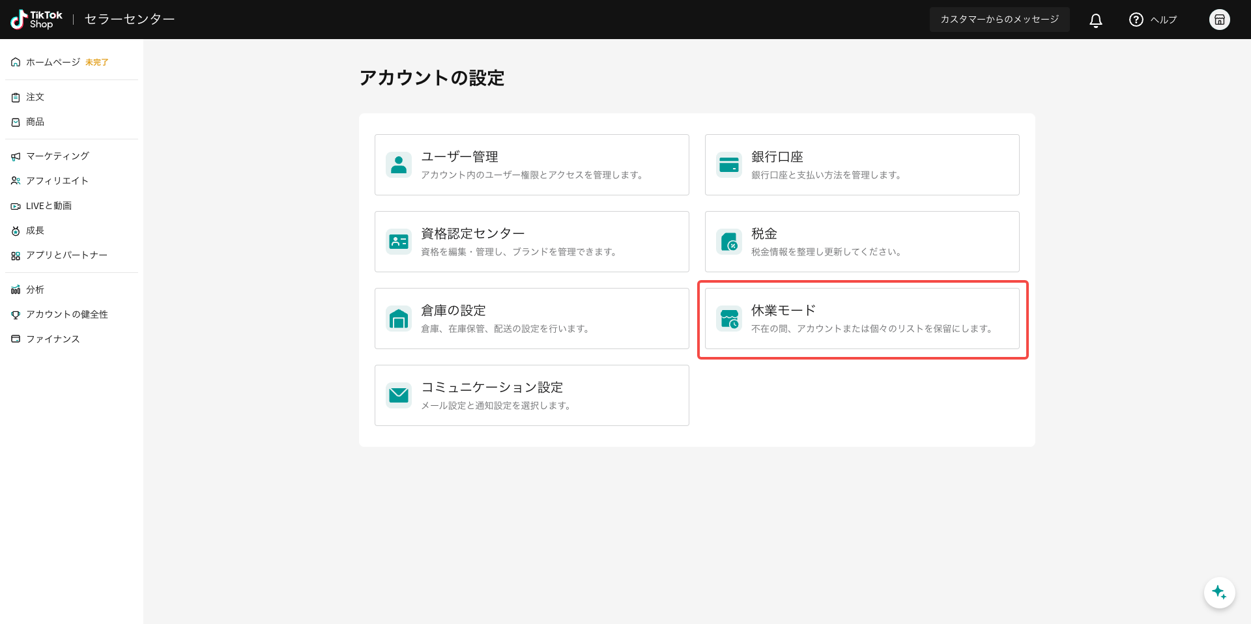Image resolution: width=1251 pixels, height=624 pixels.
Task: Click the home icon in sidebar
Action: (16, 63)
